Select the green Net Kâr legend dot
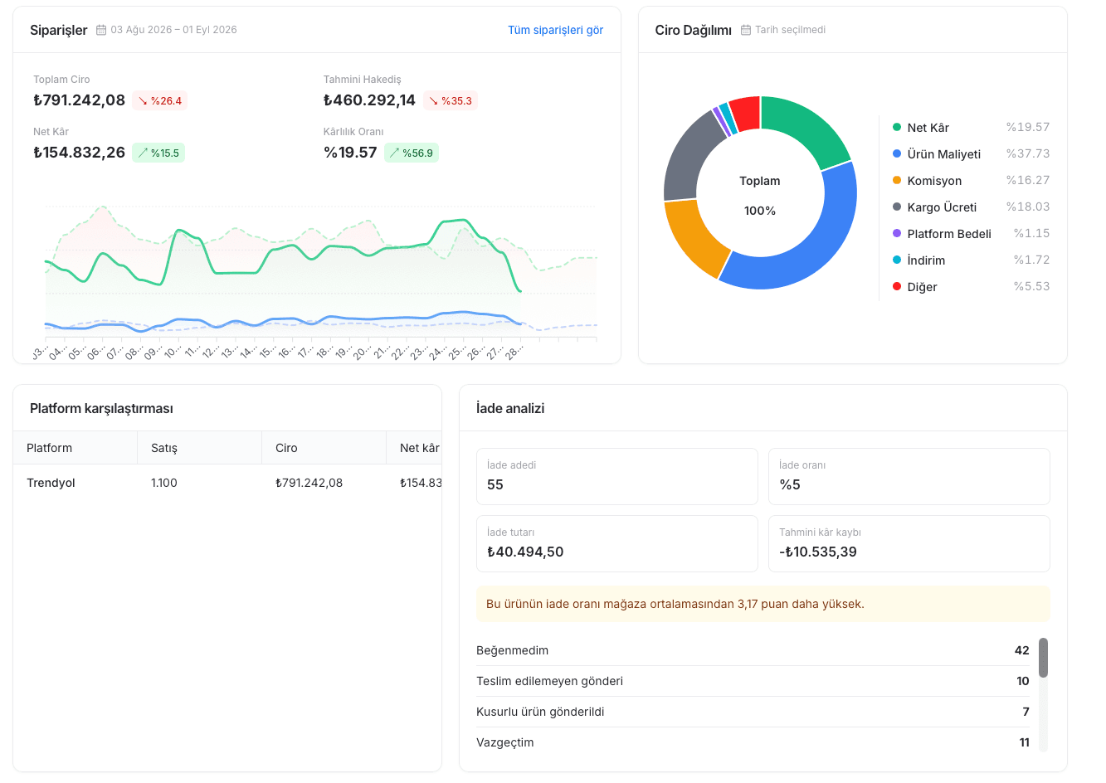 (897, 127)
